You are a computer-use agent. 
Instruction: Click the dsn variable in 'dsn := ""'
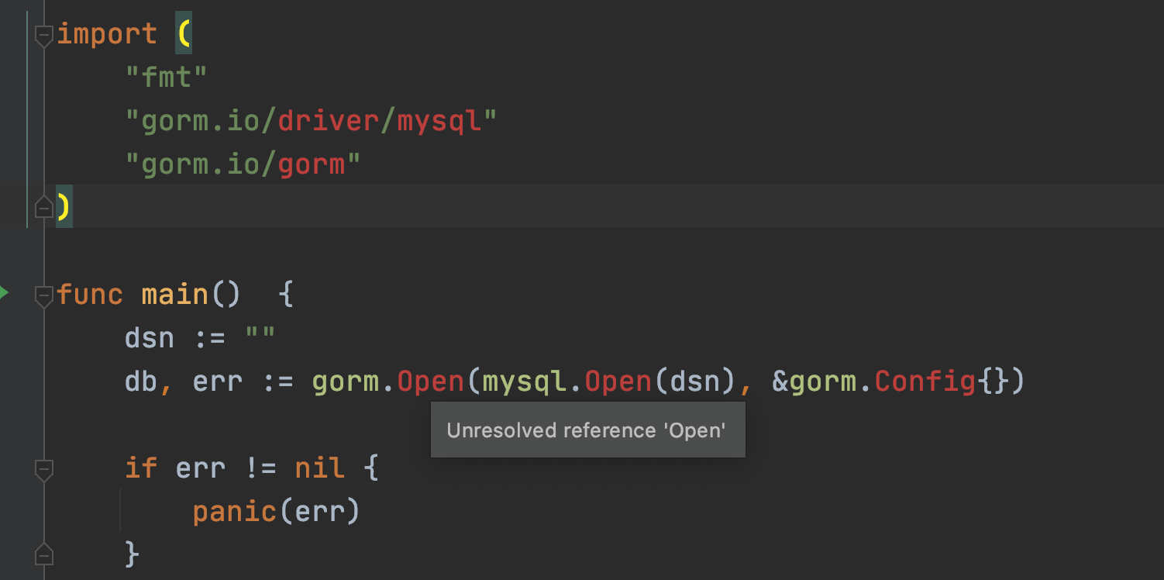click(150, 338)
